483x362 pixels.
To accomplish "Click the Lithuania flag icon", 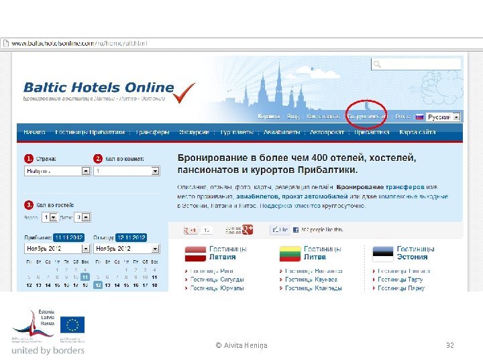I will [x=290, y=253].
